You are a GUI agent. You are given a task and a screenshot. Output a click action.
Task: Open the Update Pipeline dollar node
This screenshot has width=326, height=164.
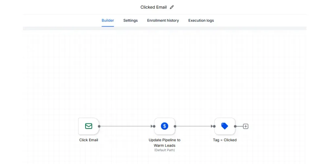click(164, 126)
